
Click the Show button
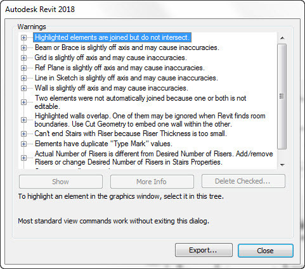point(61,182)
